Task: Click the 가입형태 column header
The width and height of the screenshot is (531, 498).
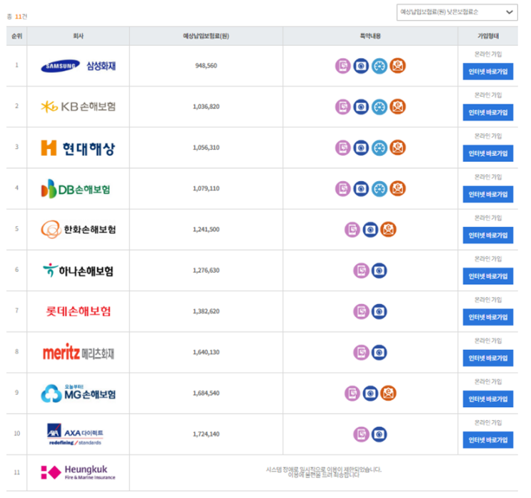Action: point(488,36)
